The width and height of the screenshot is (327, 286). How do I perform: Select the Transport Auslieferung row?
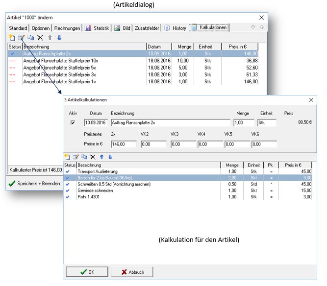pyautogui.click(x=188, y=171)
